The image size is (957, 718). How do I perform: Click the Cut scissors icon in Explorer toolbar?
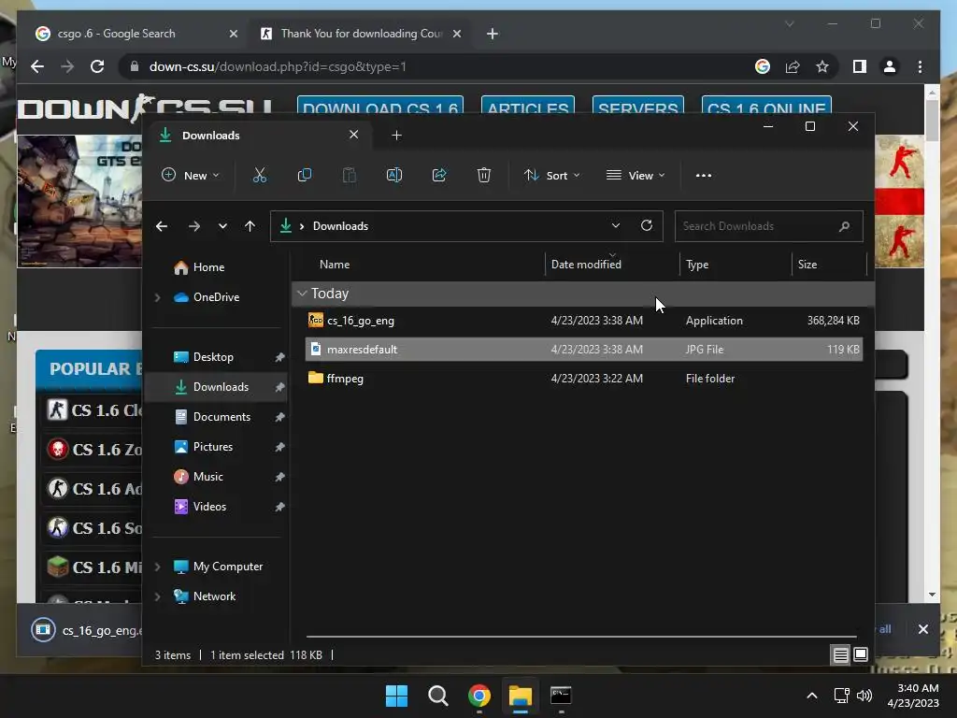(x=260, y=175)
